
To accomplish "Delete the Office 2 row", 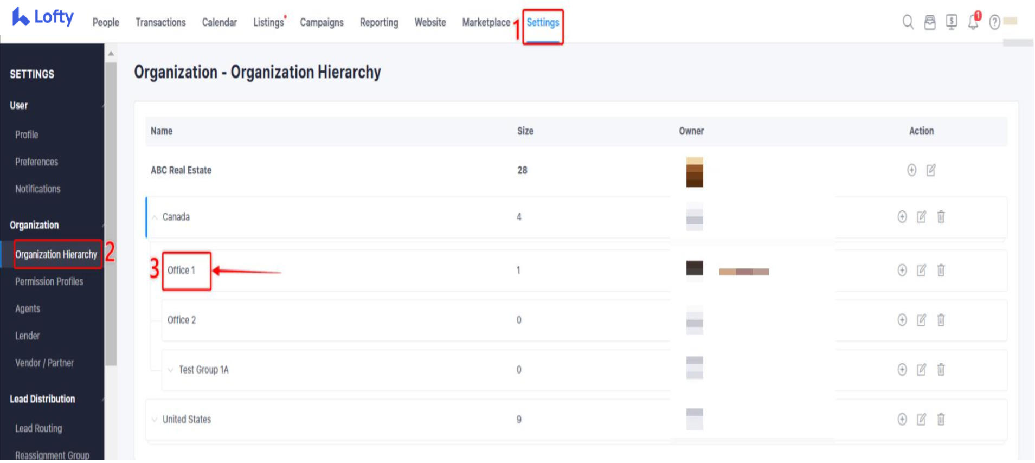I will coord(941,320).
